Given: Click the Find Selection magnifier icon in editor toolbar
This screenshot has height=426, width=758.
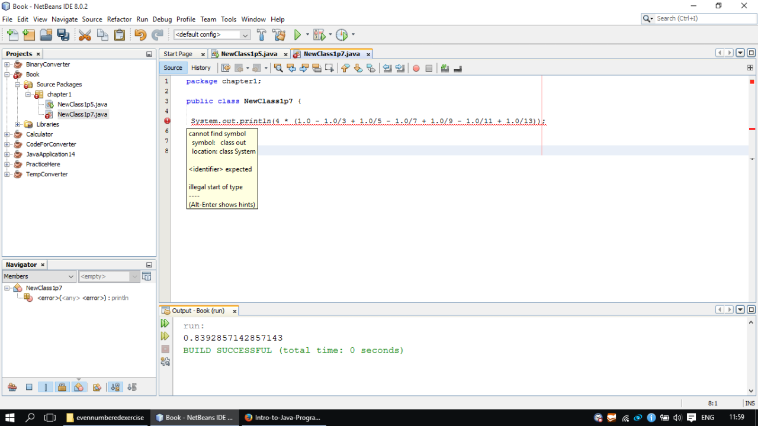Looking at the screenshot, I should click(x=278, y=68).
